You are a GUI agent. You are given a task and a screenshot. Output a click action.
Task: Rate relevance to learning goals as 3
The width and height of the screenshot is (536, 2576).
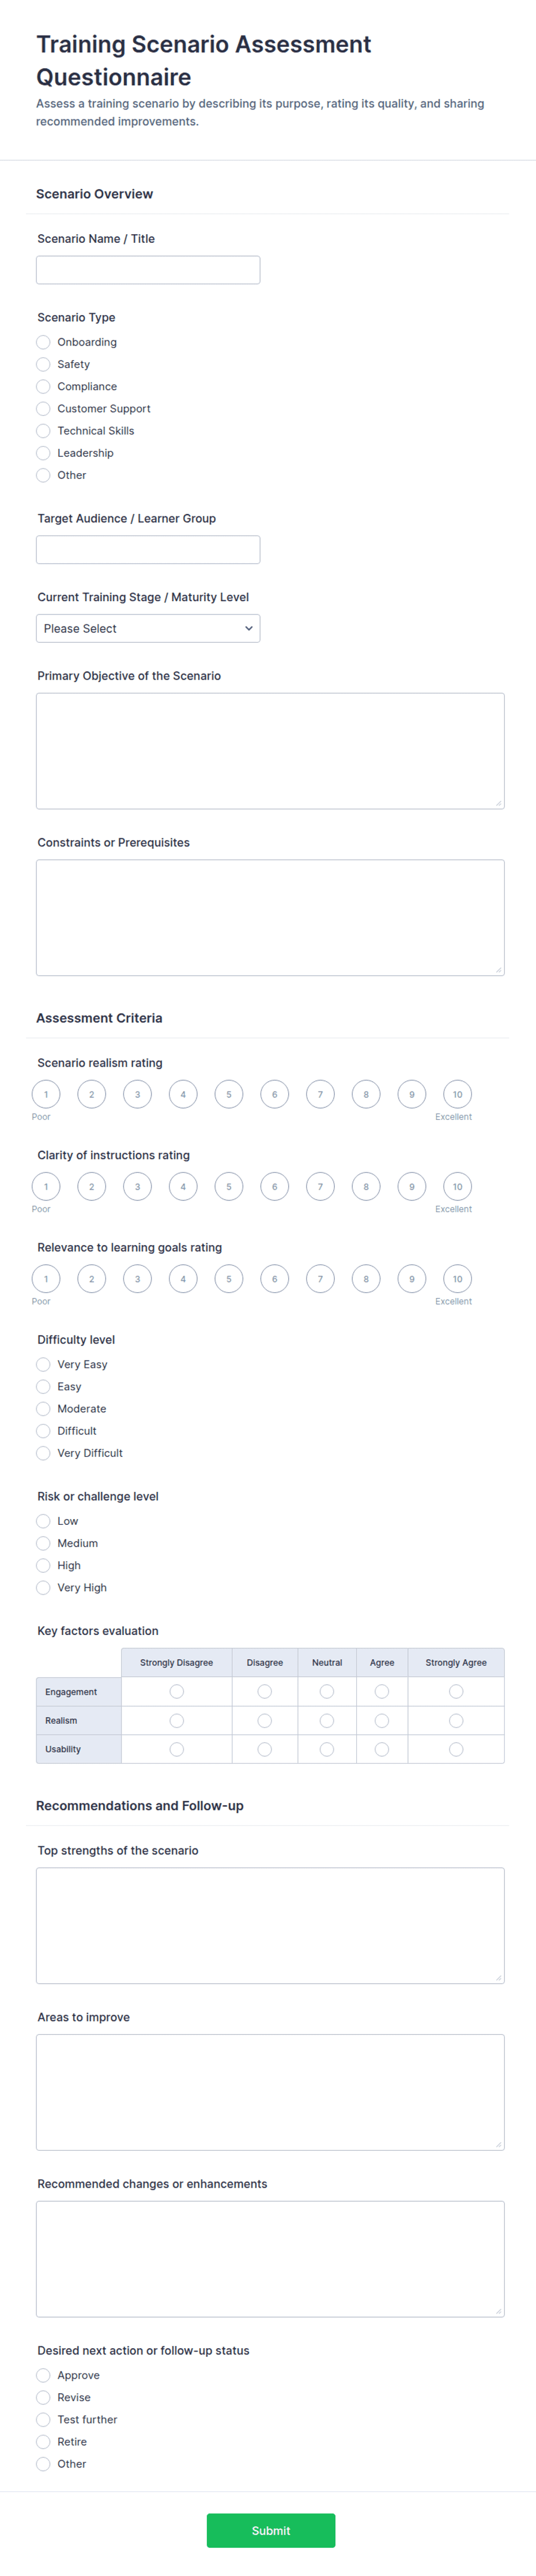[x=138, y=1278]
